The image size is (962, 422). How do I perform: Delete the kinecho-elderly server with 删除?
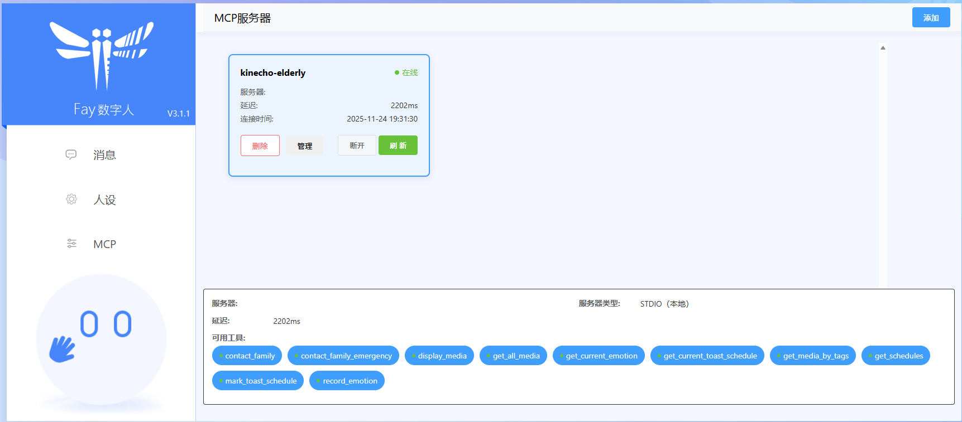pos(260,145)
